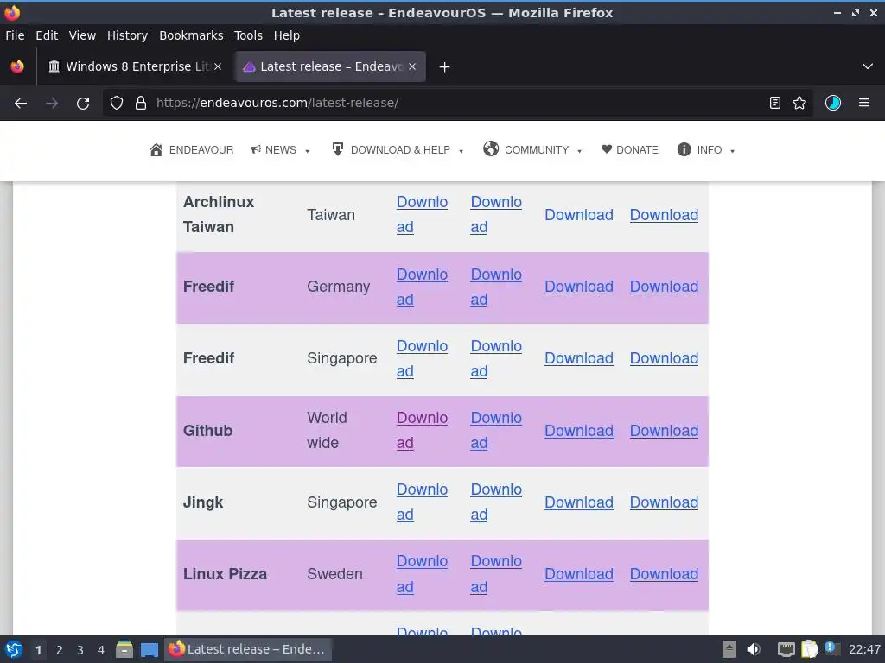Click the Donate heart icon

pyautogui.click(x=607, y=149)
